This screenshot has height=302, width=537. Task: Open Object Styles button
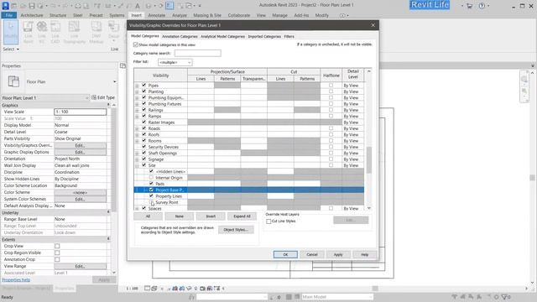click(236, 229)
